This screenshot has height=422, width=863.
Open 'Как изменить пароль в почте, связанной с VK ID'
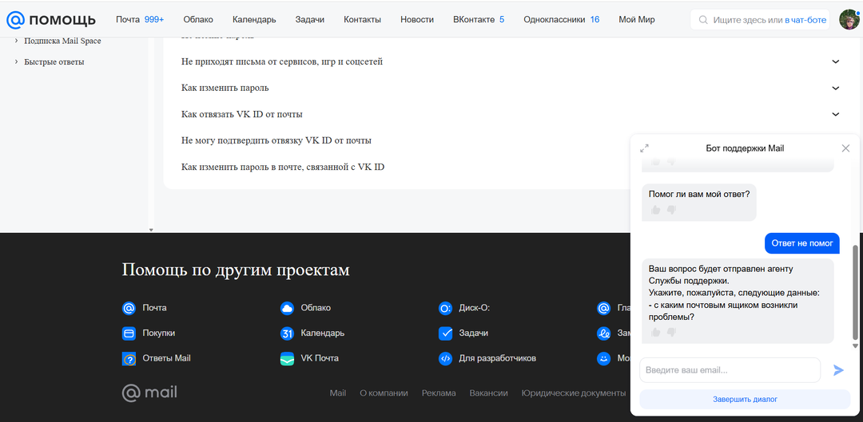coord(283,167)
